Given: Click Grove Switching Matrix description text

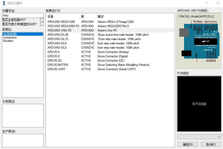Looking at the screenshot, I should 123,65.
